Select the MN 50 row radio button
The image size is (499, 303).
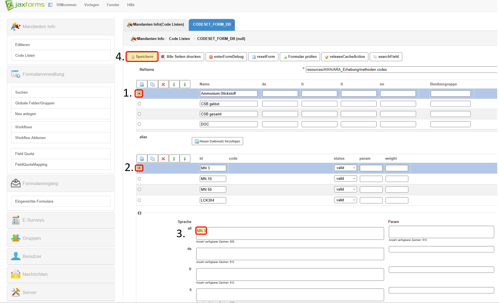tap(139, 190)
